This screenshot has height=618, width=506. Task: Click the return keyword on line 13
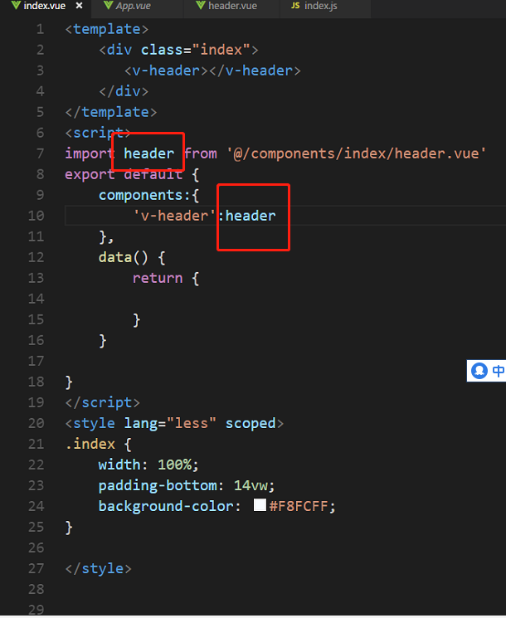(158, 278)
